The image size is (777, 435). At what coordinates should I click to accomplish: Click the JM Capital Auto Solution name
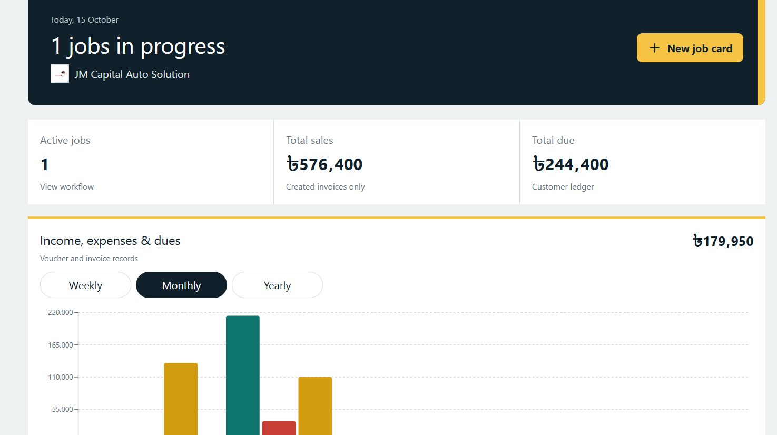coord(132,74)
